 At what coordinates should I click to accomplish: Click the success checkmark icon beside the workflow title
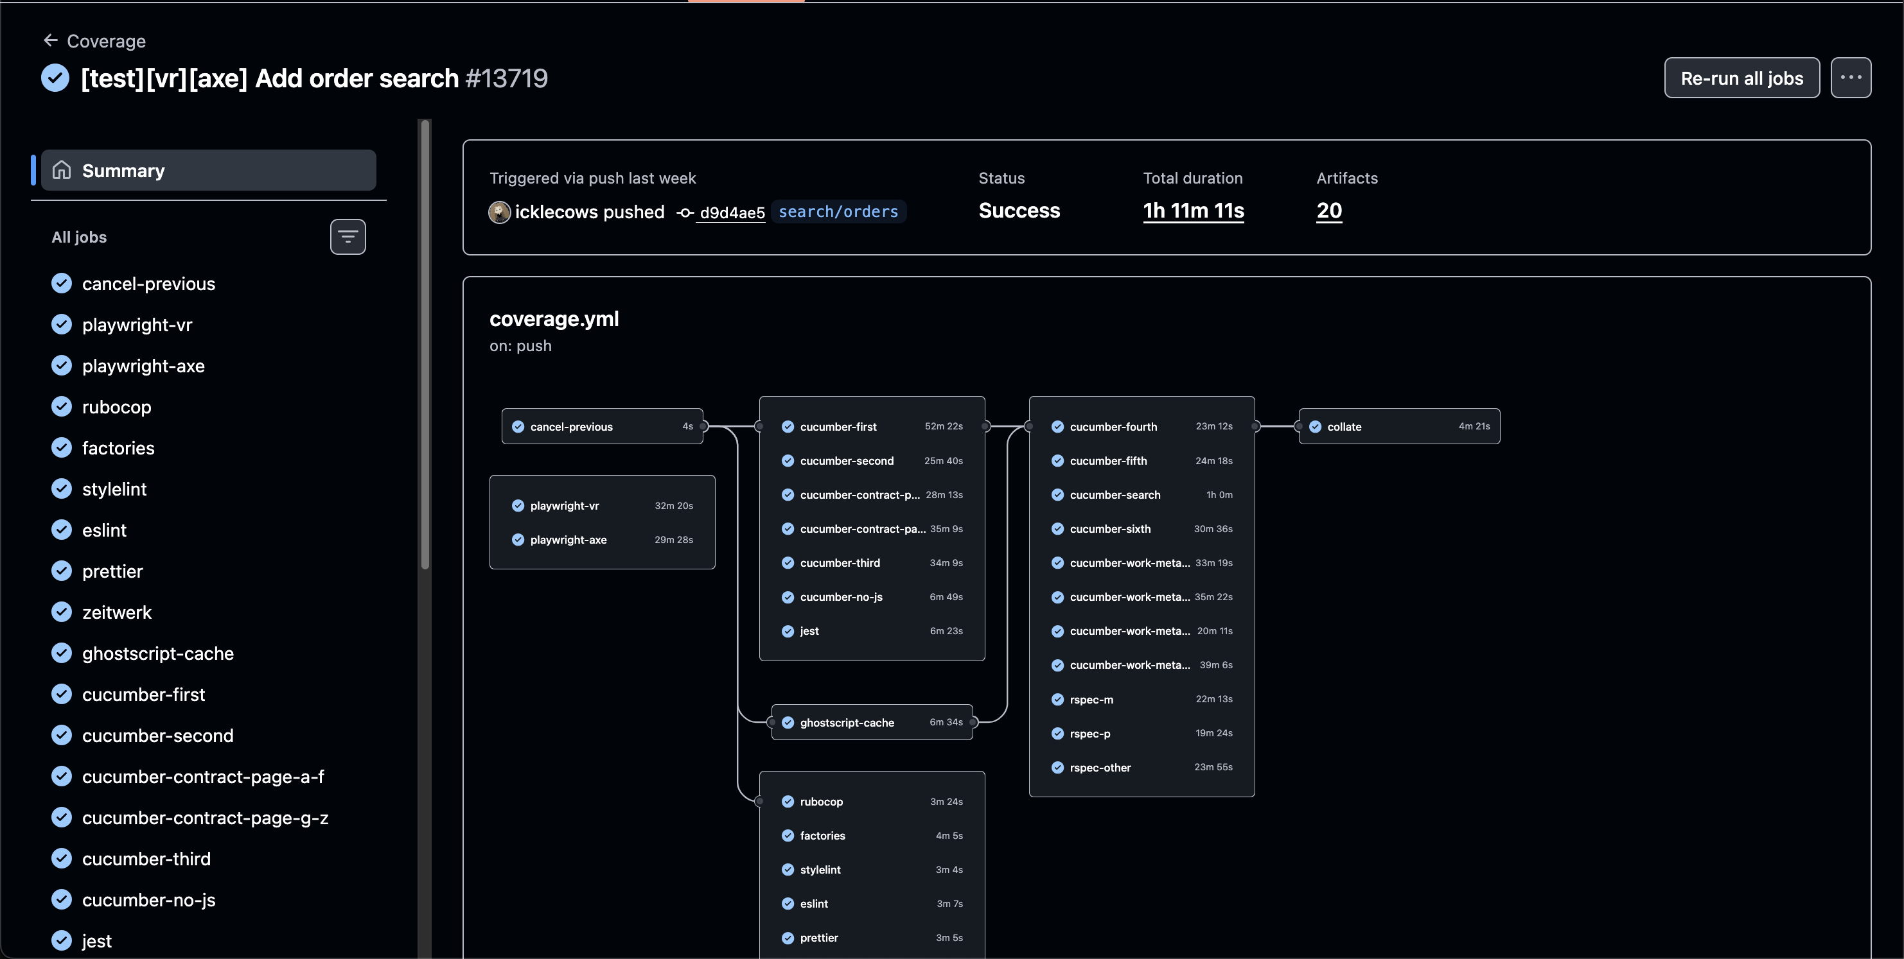(x=55, y=78)
